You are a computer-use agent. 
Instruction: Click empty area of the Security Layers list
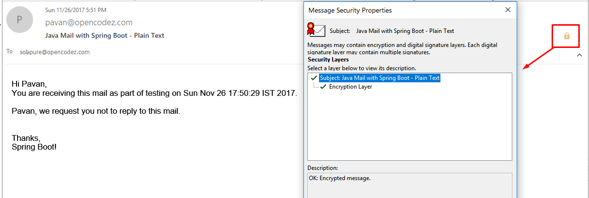410,126
